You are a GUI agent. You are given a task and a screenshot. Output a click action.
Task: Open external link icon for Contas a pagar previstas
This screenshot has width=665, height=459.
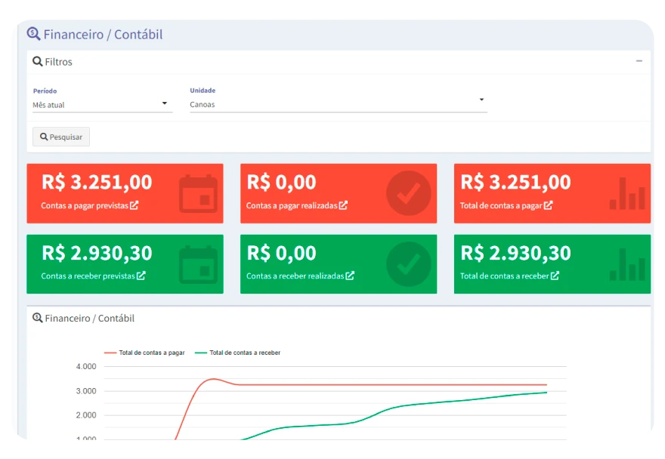click(x=134, y=205)
